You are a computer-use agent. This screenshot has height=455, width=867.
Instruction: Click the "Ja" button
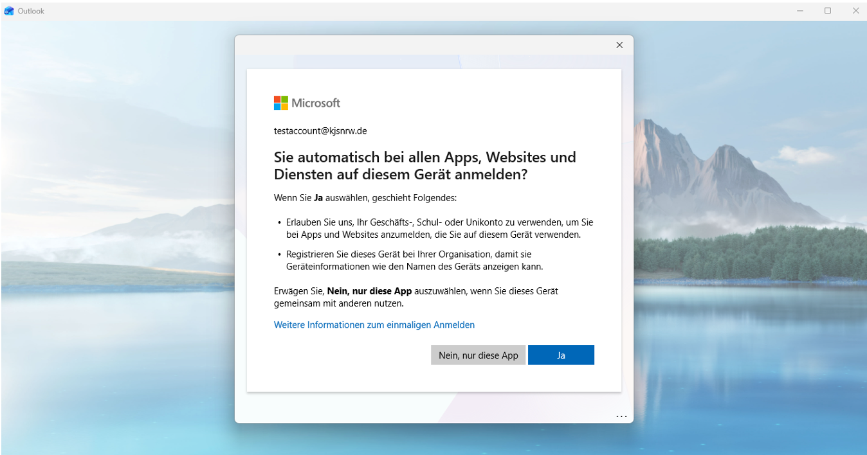coord(561,355)
